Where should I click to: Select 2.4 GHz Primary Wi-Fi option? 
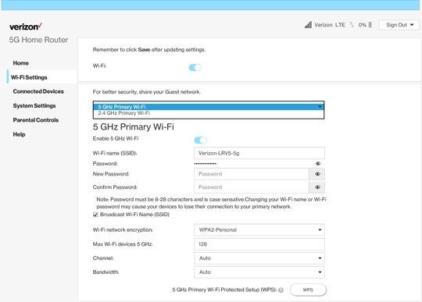(209, 113)
